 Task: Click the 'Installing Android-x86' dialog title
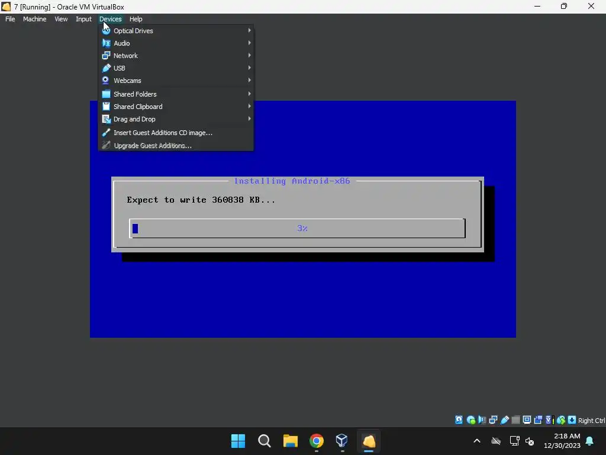[292, 181]
